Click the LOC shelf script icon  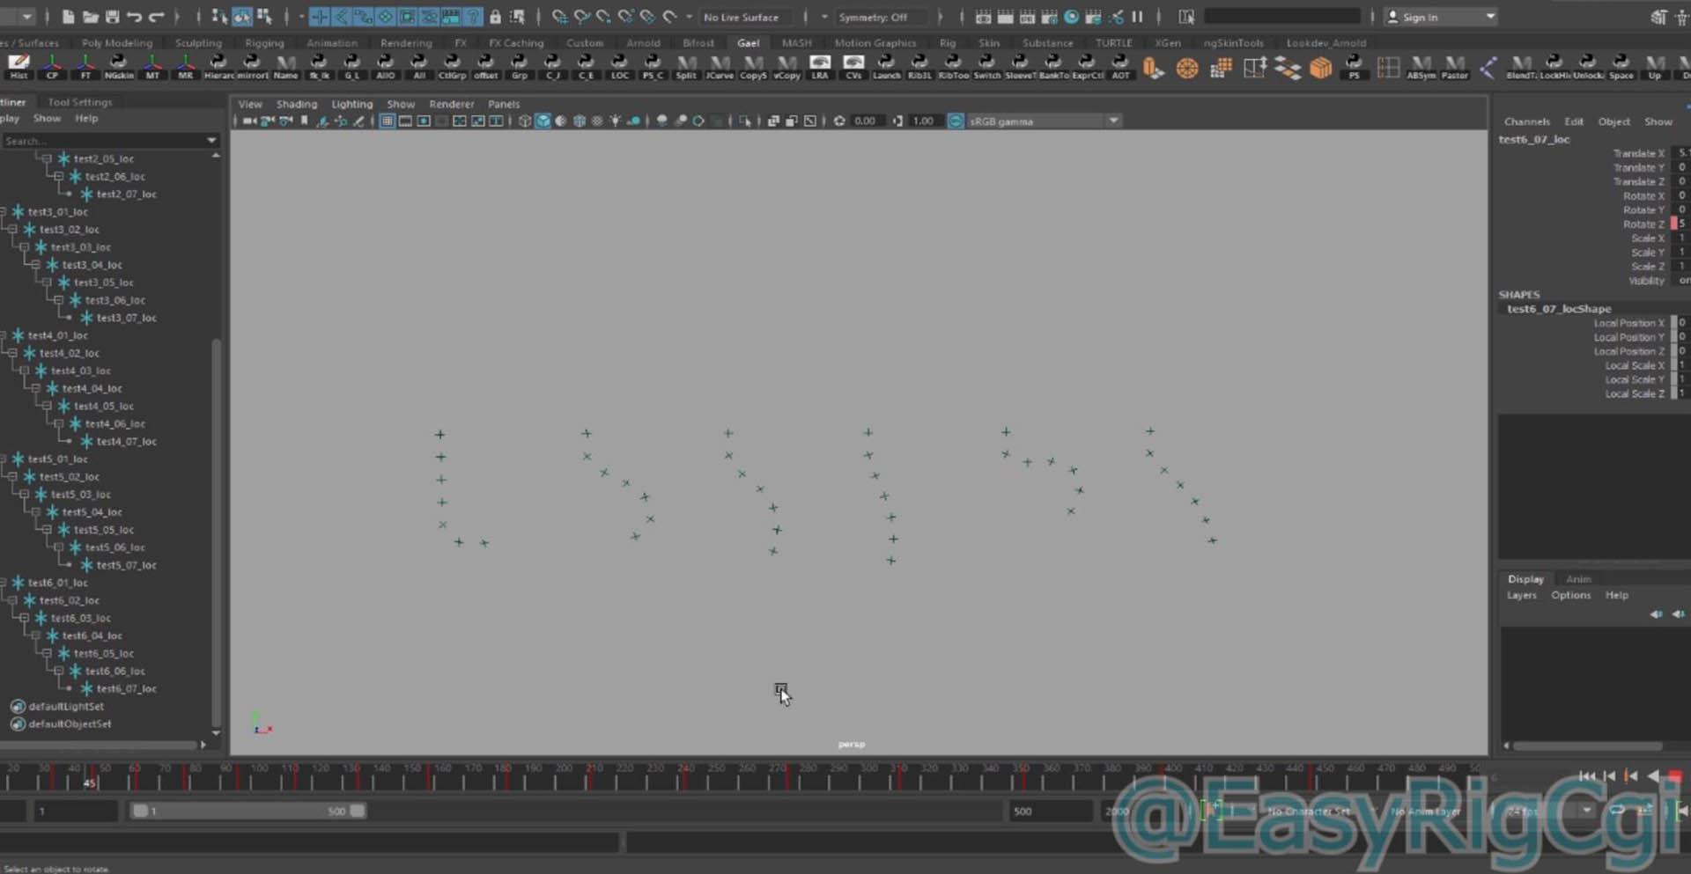(x=619, y=66)
